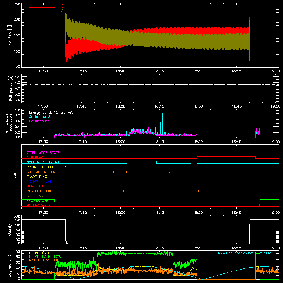Click 'Absolute geomagnetic latitude' legend
The image size is (283, 283).
[x=244, y=253]
